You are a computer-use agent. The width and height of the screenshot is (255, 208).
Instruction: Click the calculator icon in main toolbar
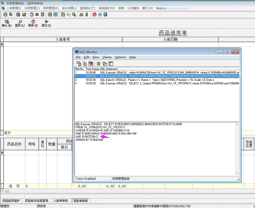[x=43, y=15]
